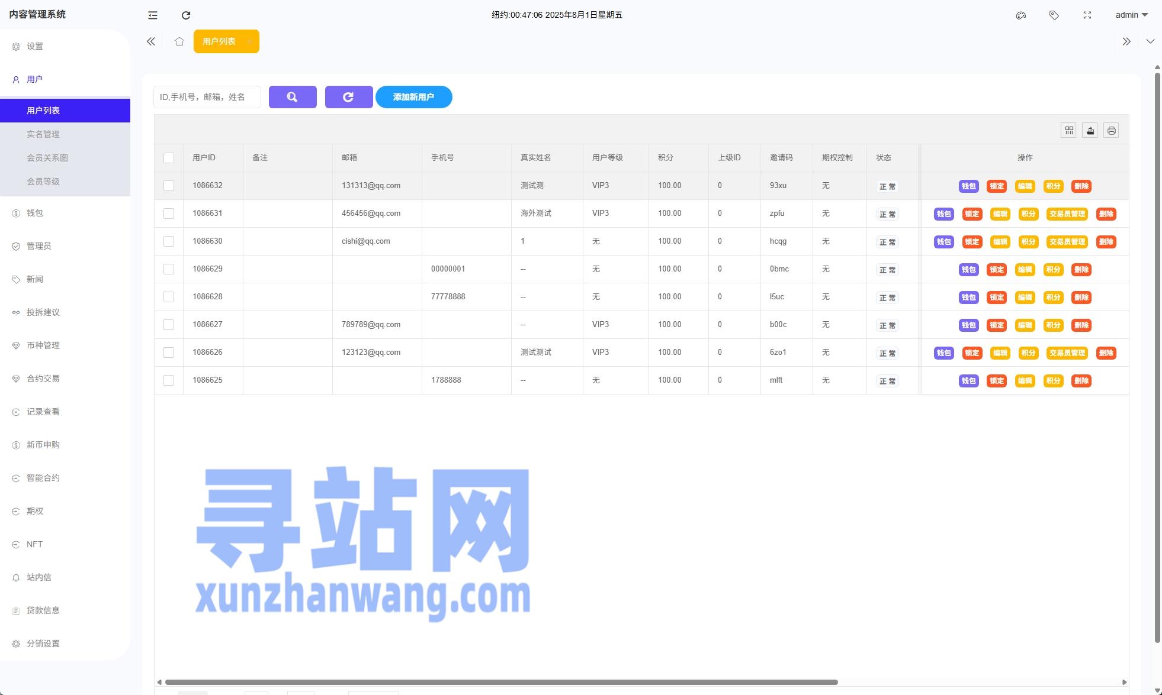Open 交易员管理 for user 1086631
Viewport: 1162px width, 695px height.
pos(1068,214)
